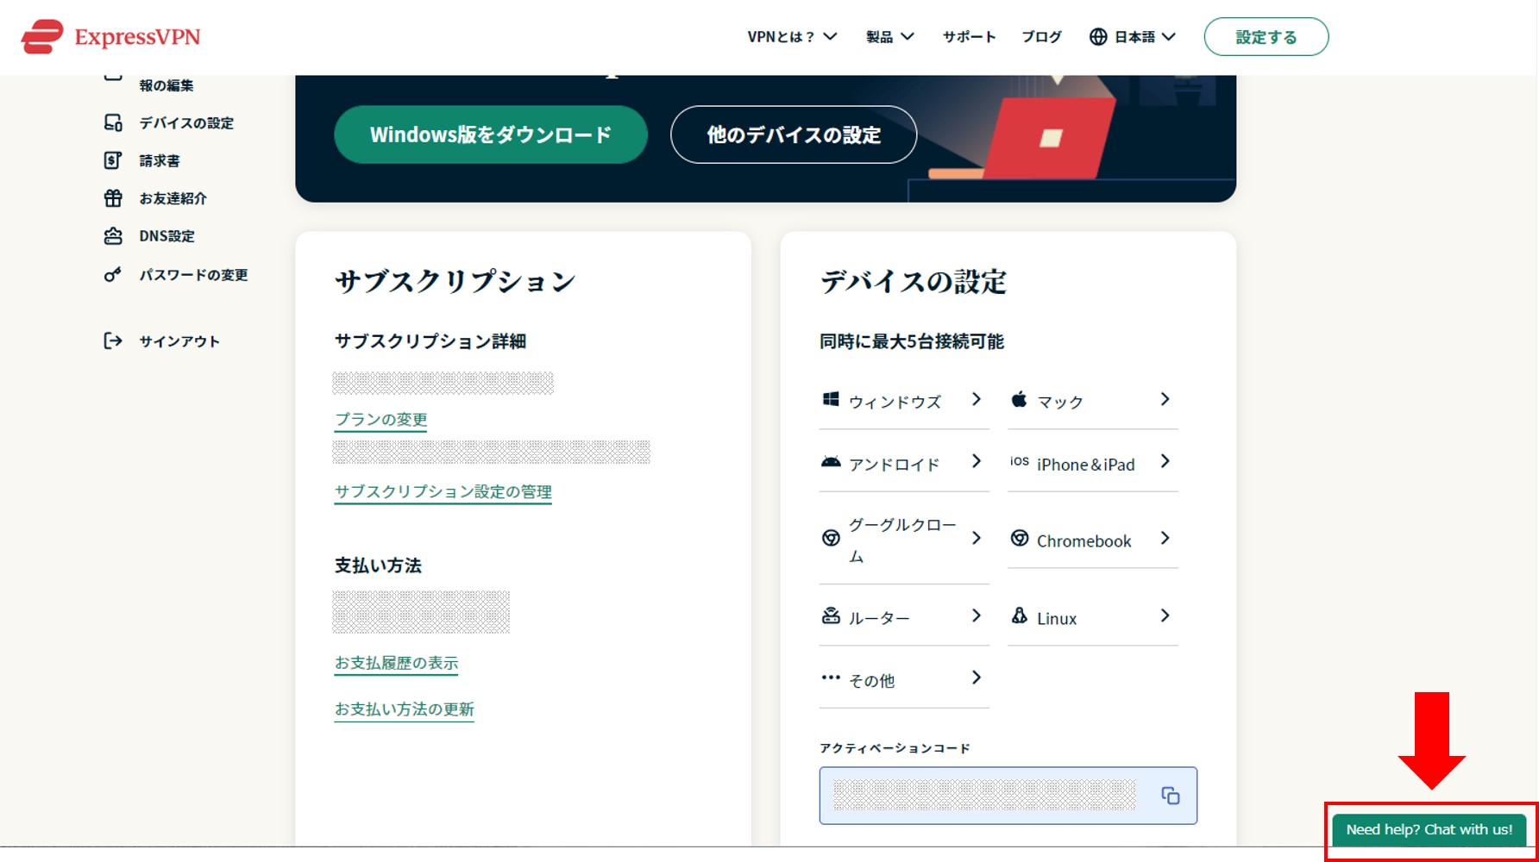Copy the activation code with copy icon
The image size is (1539, 862).
click(1171, 796)
